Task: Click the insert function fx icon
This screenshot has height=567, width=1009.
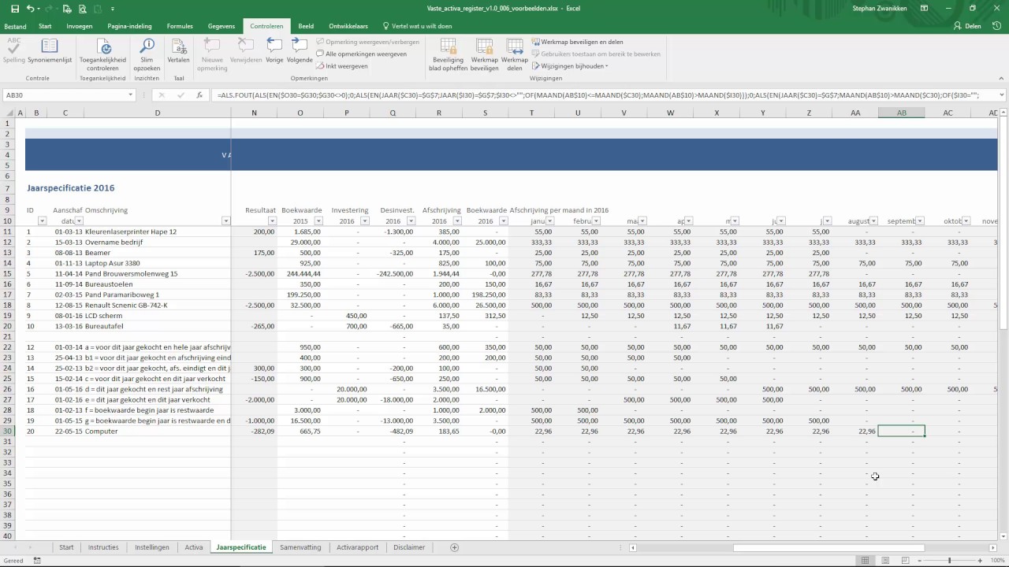Action: click(x=199, y=95)
